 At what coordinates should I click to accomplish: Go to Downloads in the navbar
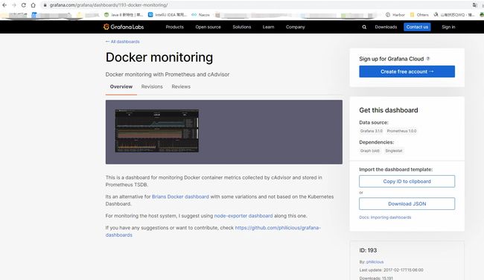coord(386,27)
